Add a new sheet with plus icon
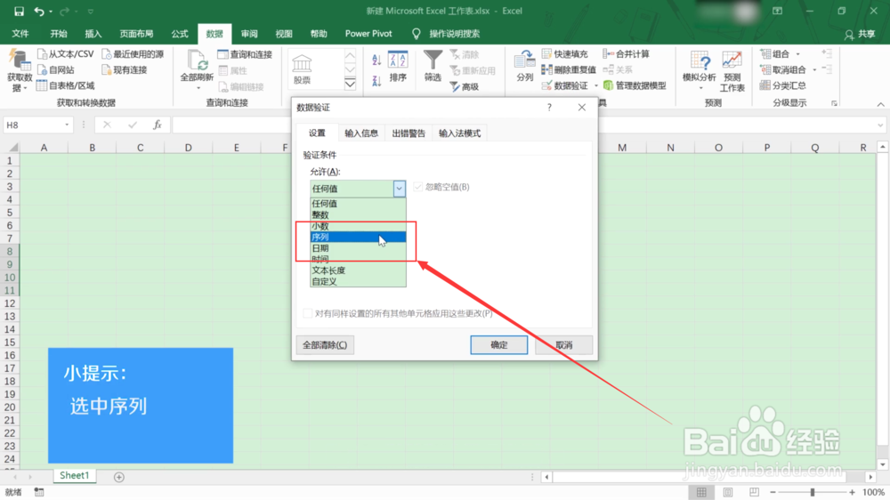The image size is (890, 500). (x=118, y=477)
